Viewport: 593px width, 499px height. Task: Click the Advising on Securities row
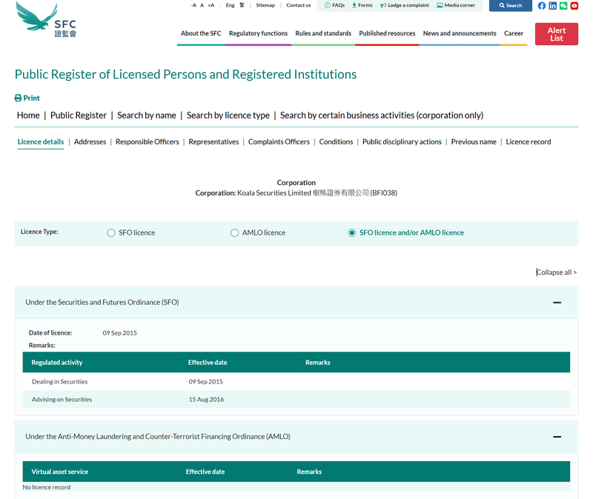point(296,399)
